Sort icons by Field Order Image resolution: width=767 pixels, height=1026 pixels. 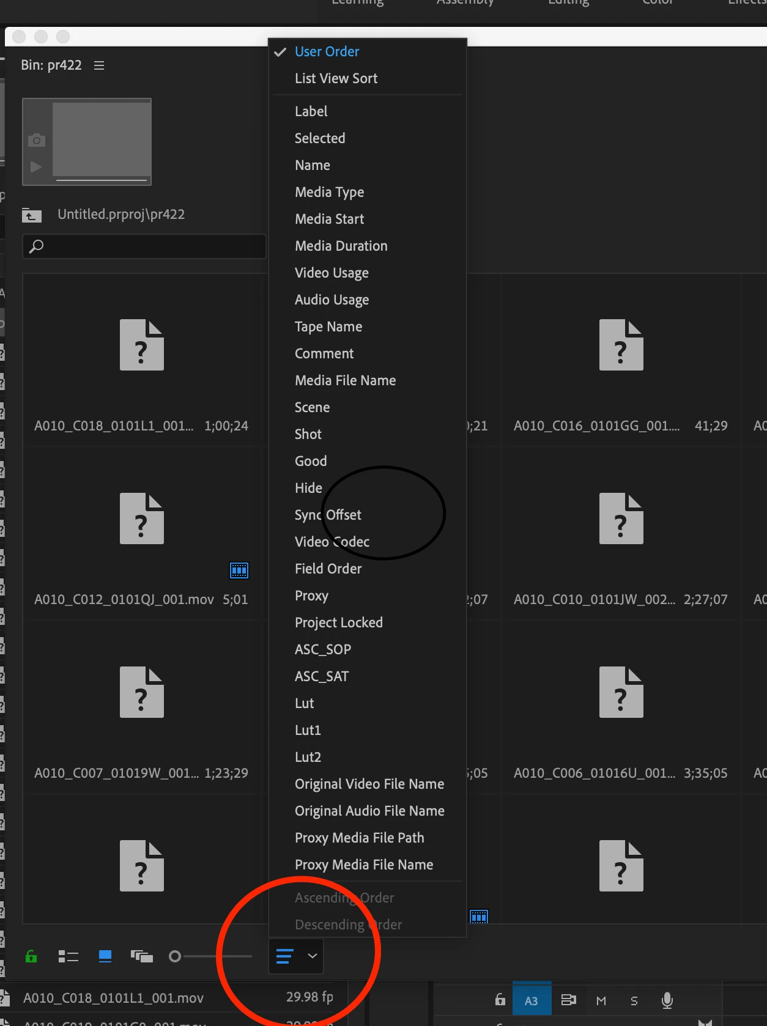[x=367, y=569]
